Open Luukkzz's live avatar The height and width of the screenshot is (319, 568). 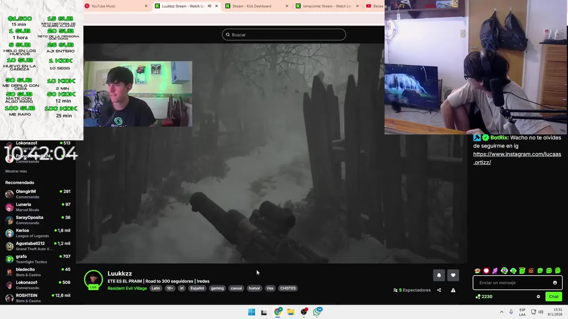pos(93,280)
